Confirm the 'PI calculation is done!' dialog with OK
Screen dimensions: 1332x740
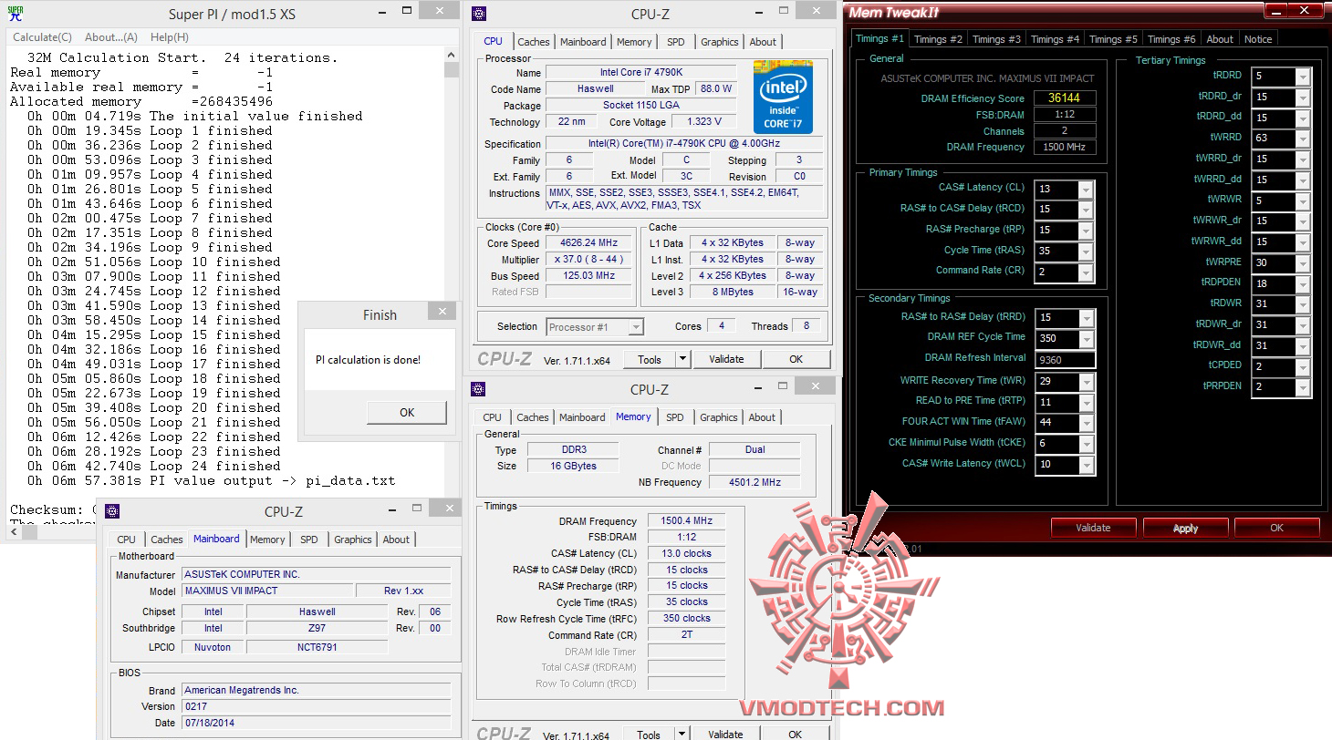407,412
